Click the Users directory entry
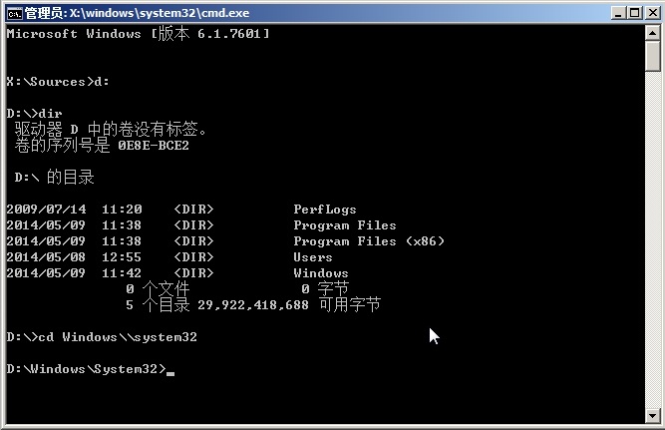This screenshot has height=430, width=665. tap(312, 257)
